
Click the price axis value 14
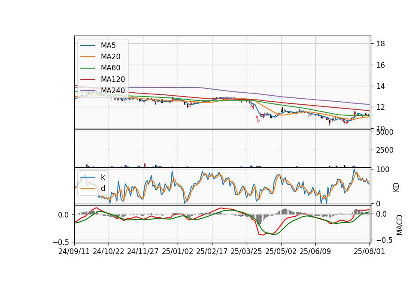pos(381,86)
